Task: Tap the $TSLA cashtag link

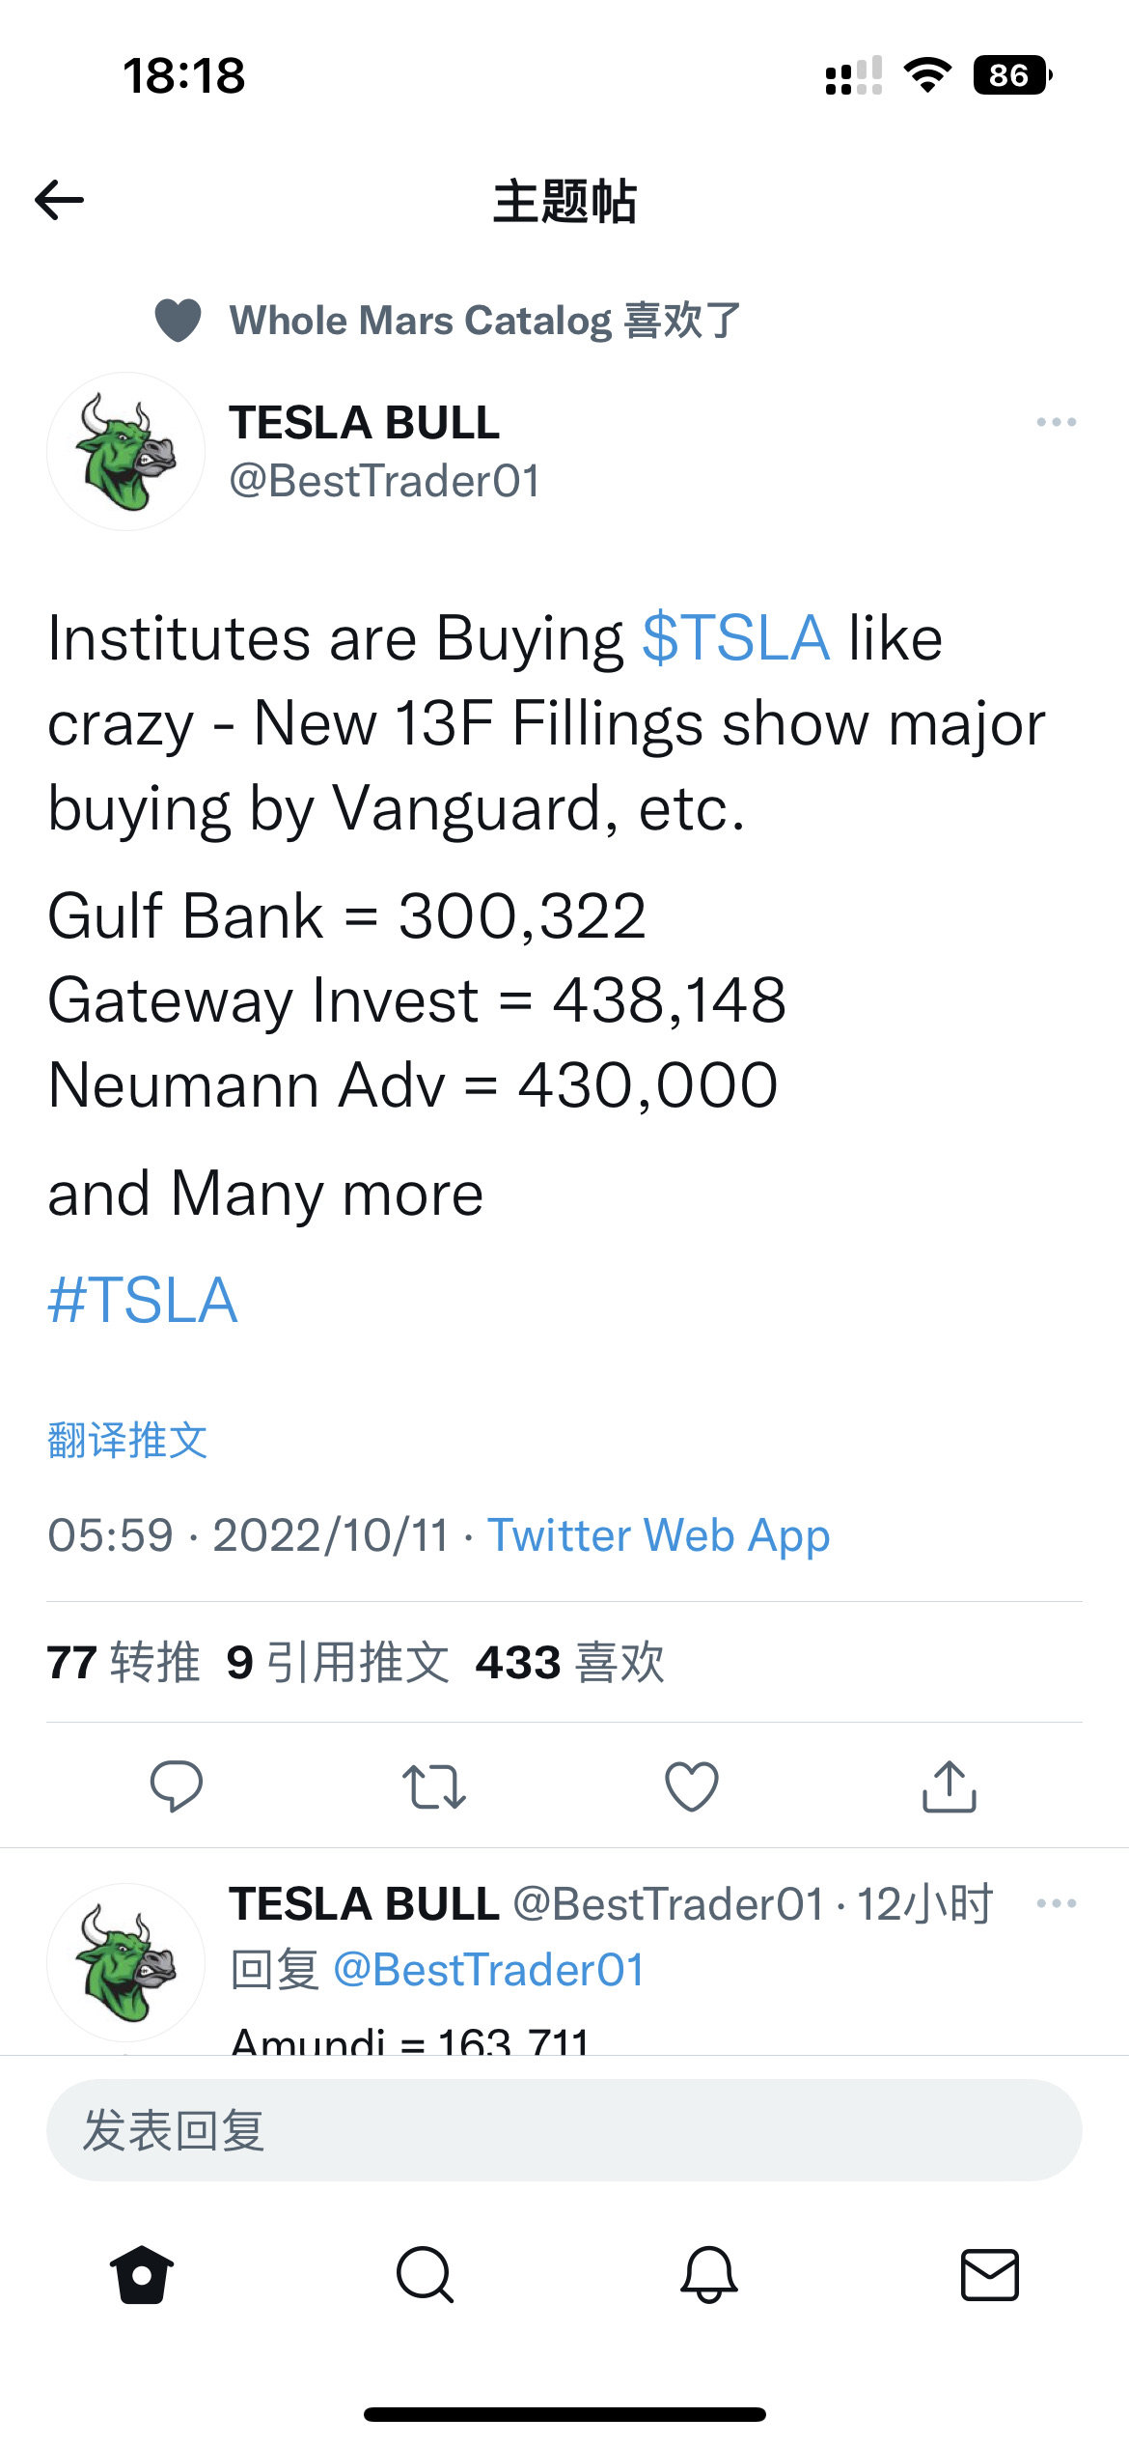Action: (x=735, y=638)
